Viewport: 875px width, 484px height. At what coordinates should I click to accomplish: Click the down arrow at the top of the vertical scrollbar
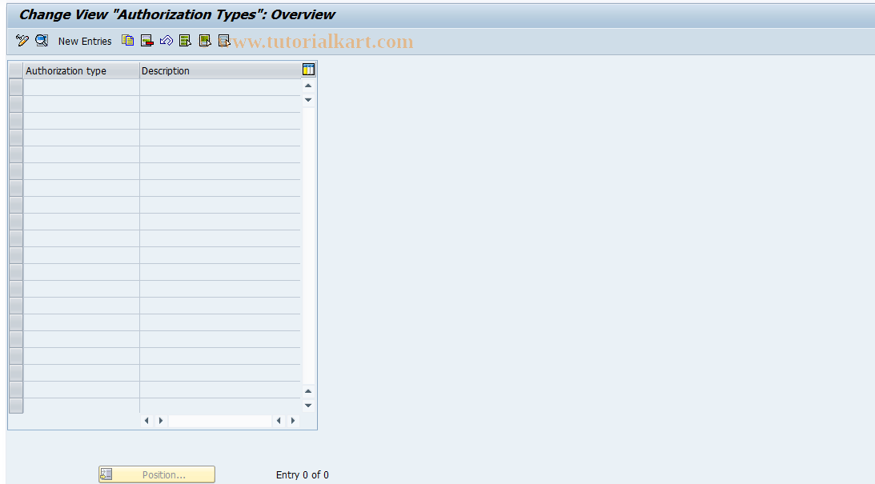click(308, 100)
